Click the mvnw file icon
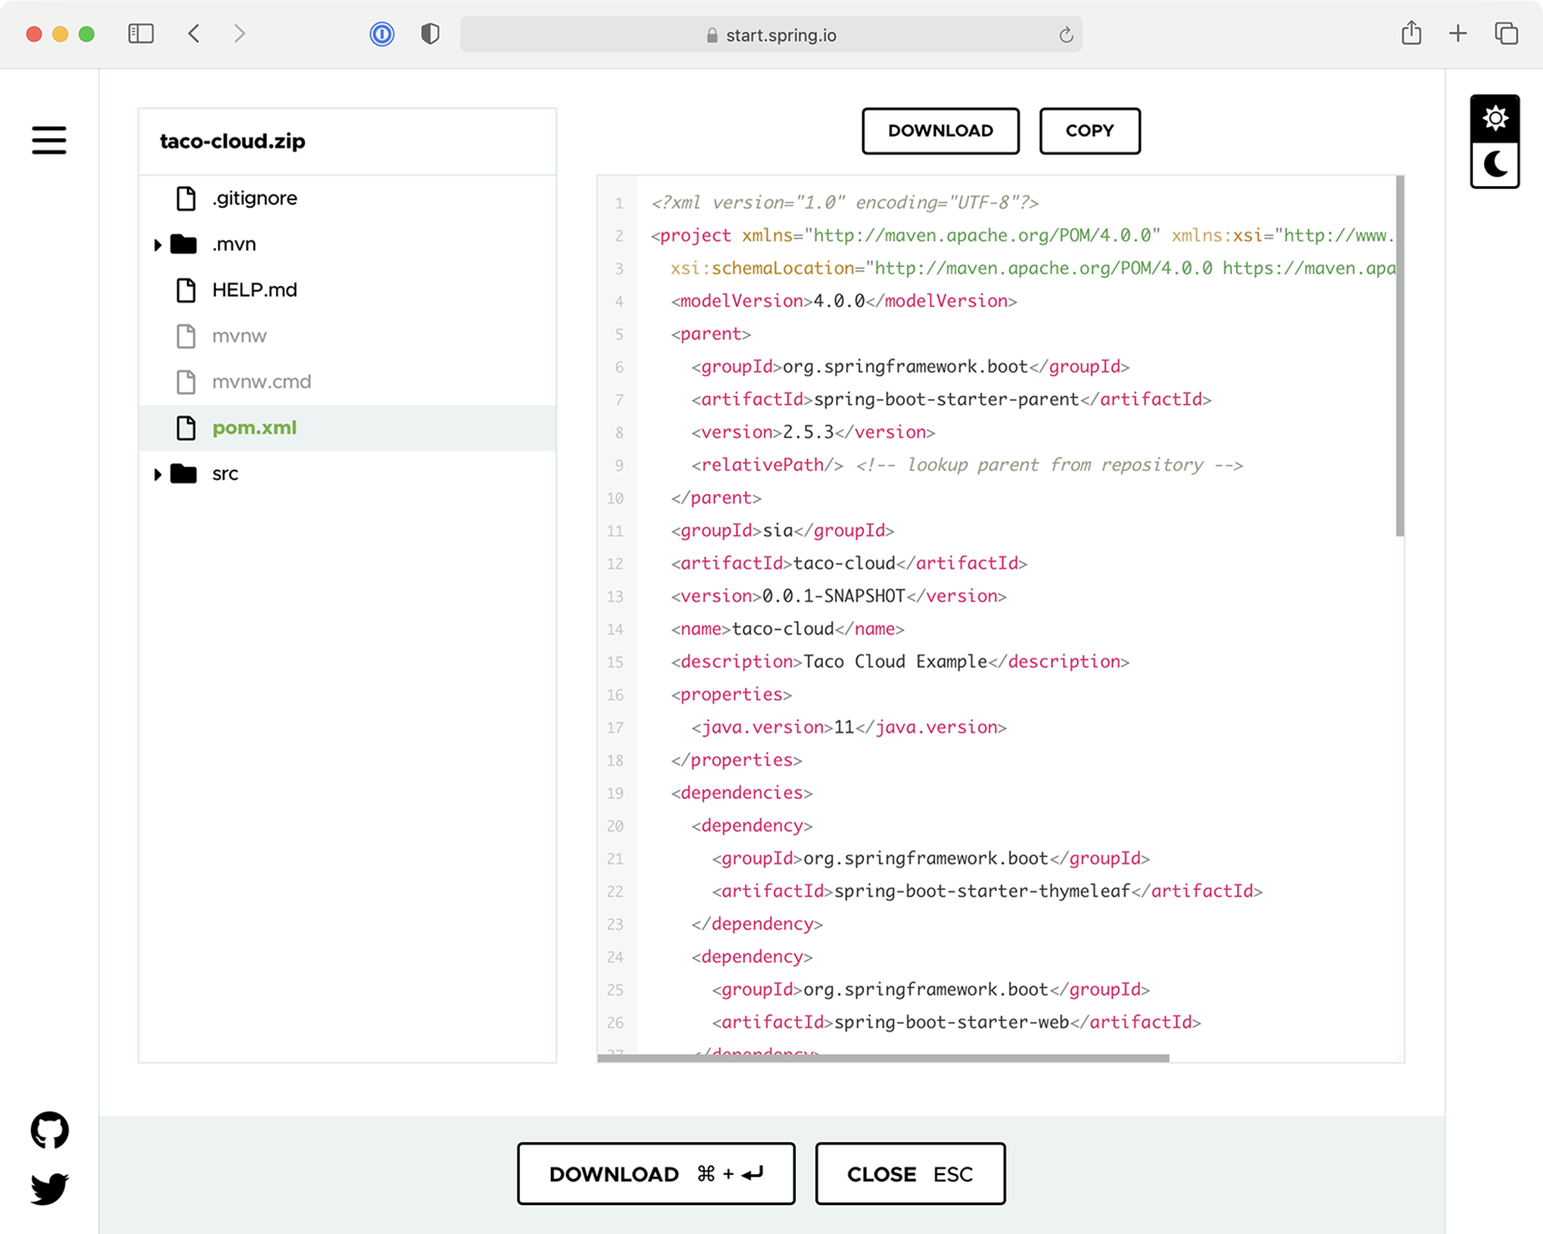The width and height of the screenshot is (1543, 1234). 186,336
